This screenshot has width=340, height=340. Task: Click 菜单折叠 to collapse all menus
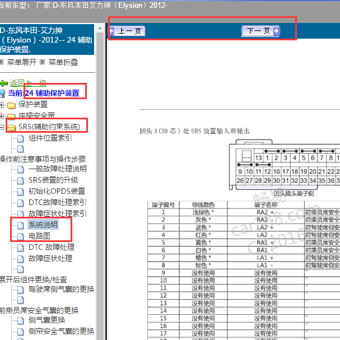(63, 62)
